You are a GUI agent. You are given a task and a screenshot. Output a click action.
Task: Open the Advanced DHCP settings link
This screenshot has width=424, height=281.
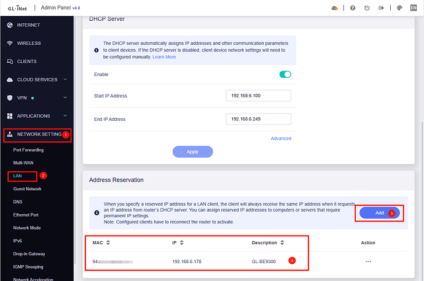(x=281, y=139)
